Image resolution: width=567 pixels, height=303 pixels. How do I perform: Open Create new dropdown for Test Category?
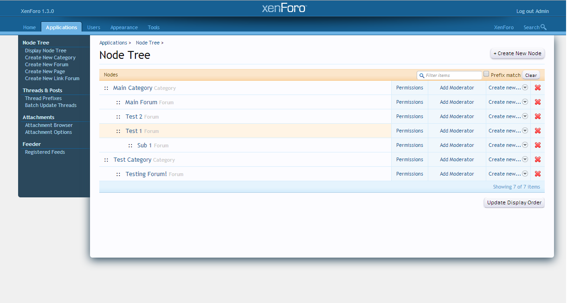click(508, 159)
